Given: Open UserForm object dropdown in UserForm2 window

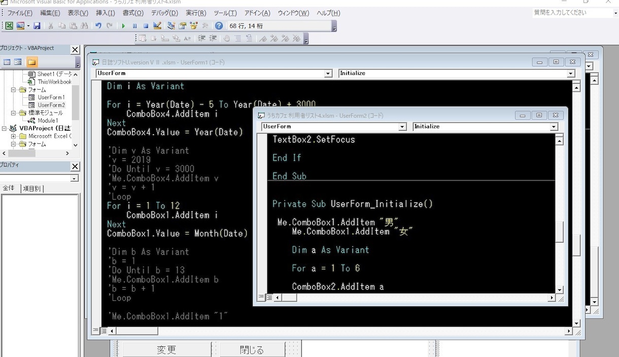Looking at the screenshot, I should pyautogui.click(x=402, y=127).
